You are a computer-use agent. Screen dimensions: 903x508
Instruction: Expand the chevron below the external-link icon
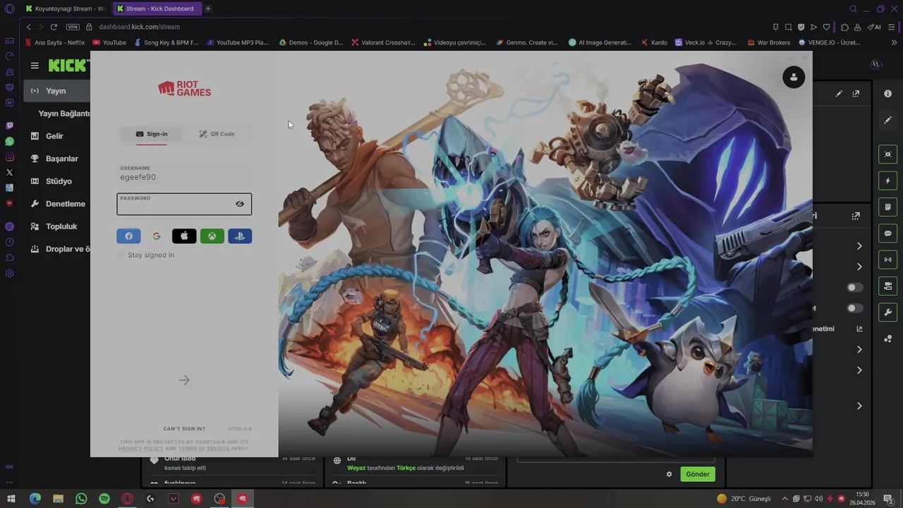pyautogui.click(x=859, y=350)
